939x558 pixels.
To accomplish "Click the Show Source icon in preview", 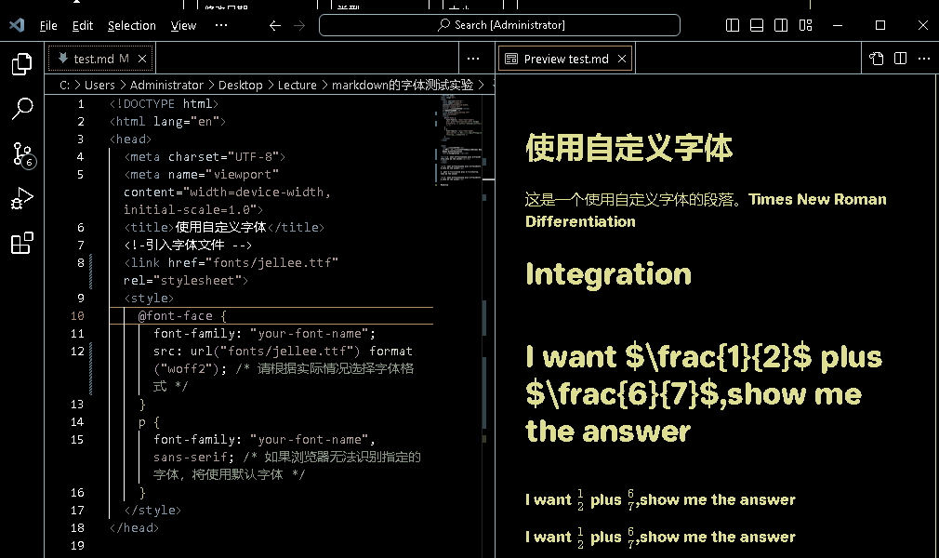I will click(876, 59).
